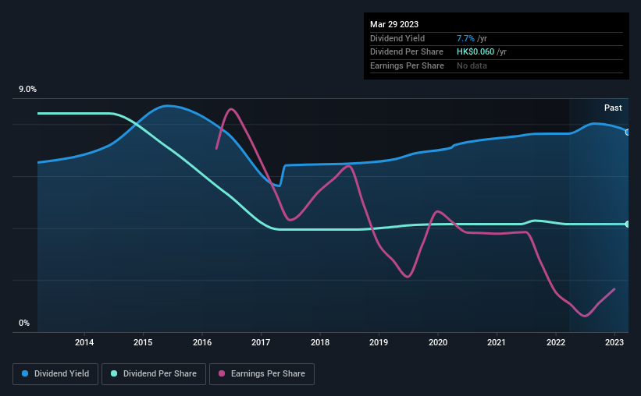This screenshot has width=641, height=396.
Task: Select the 2023 x-axis label
Action: pyautogui.click(x=614, y=342)
